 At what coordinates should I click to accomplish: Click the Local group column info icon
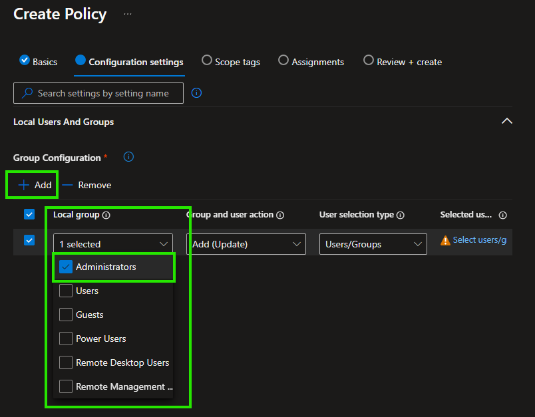point(106,215)
